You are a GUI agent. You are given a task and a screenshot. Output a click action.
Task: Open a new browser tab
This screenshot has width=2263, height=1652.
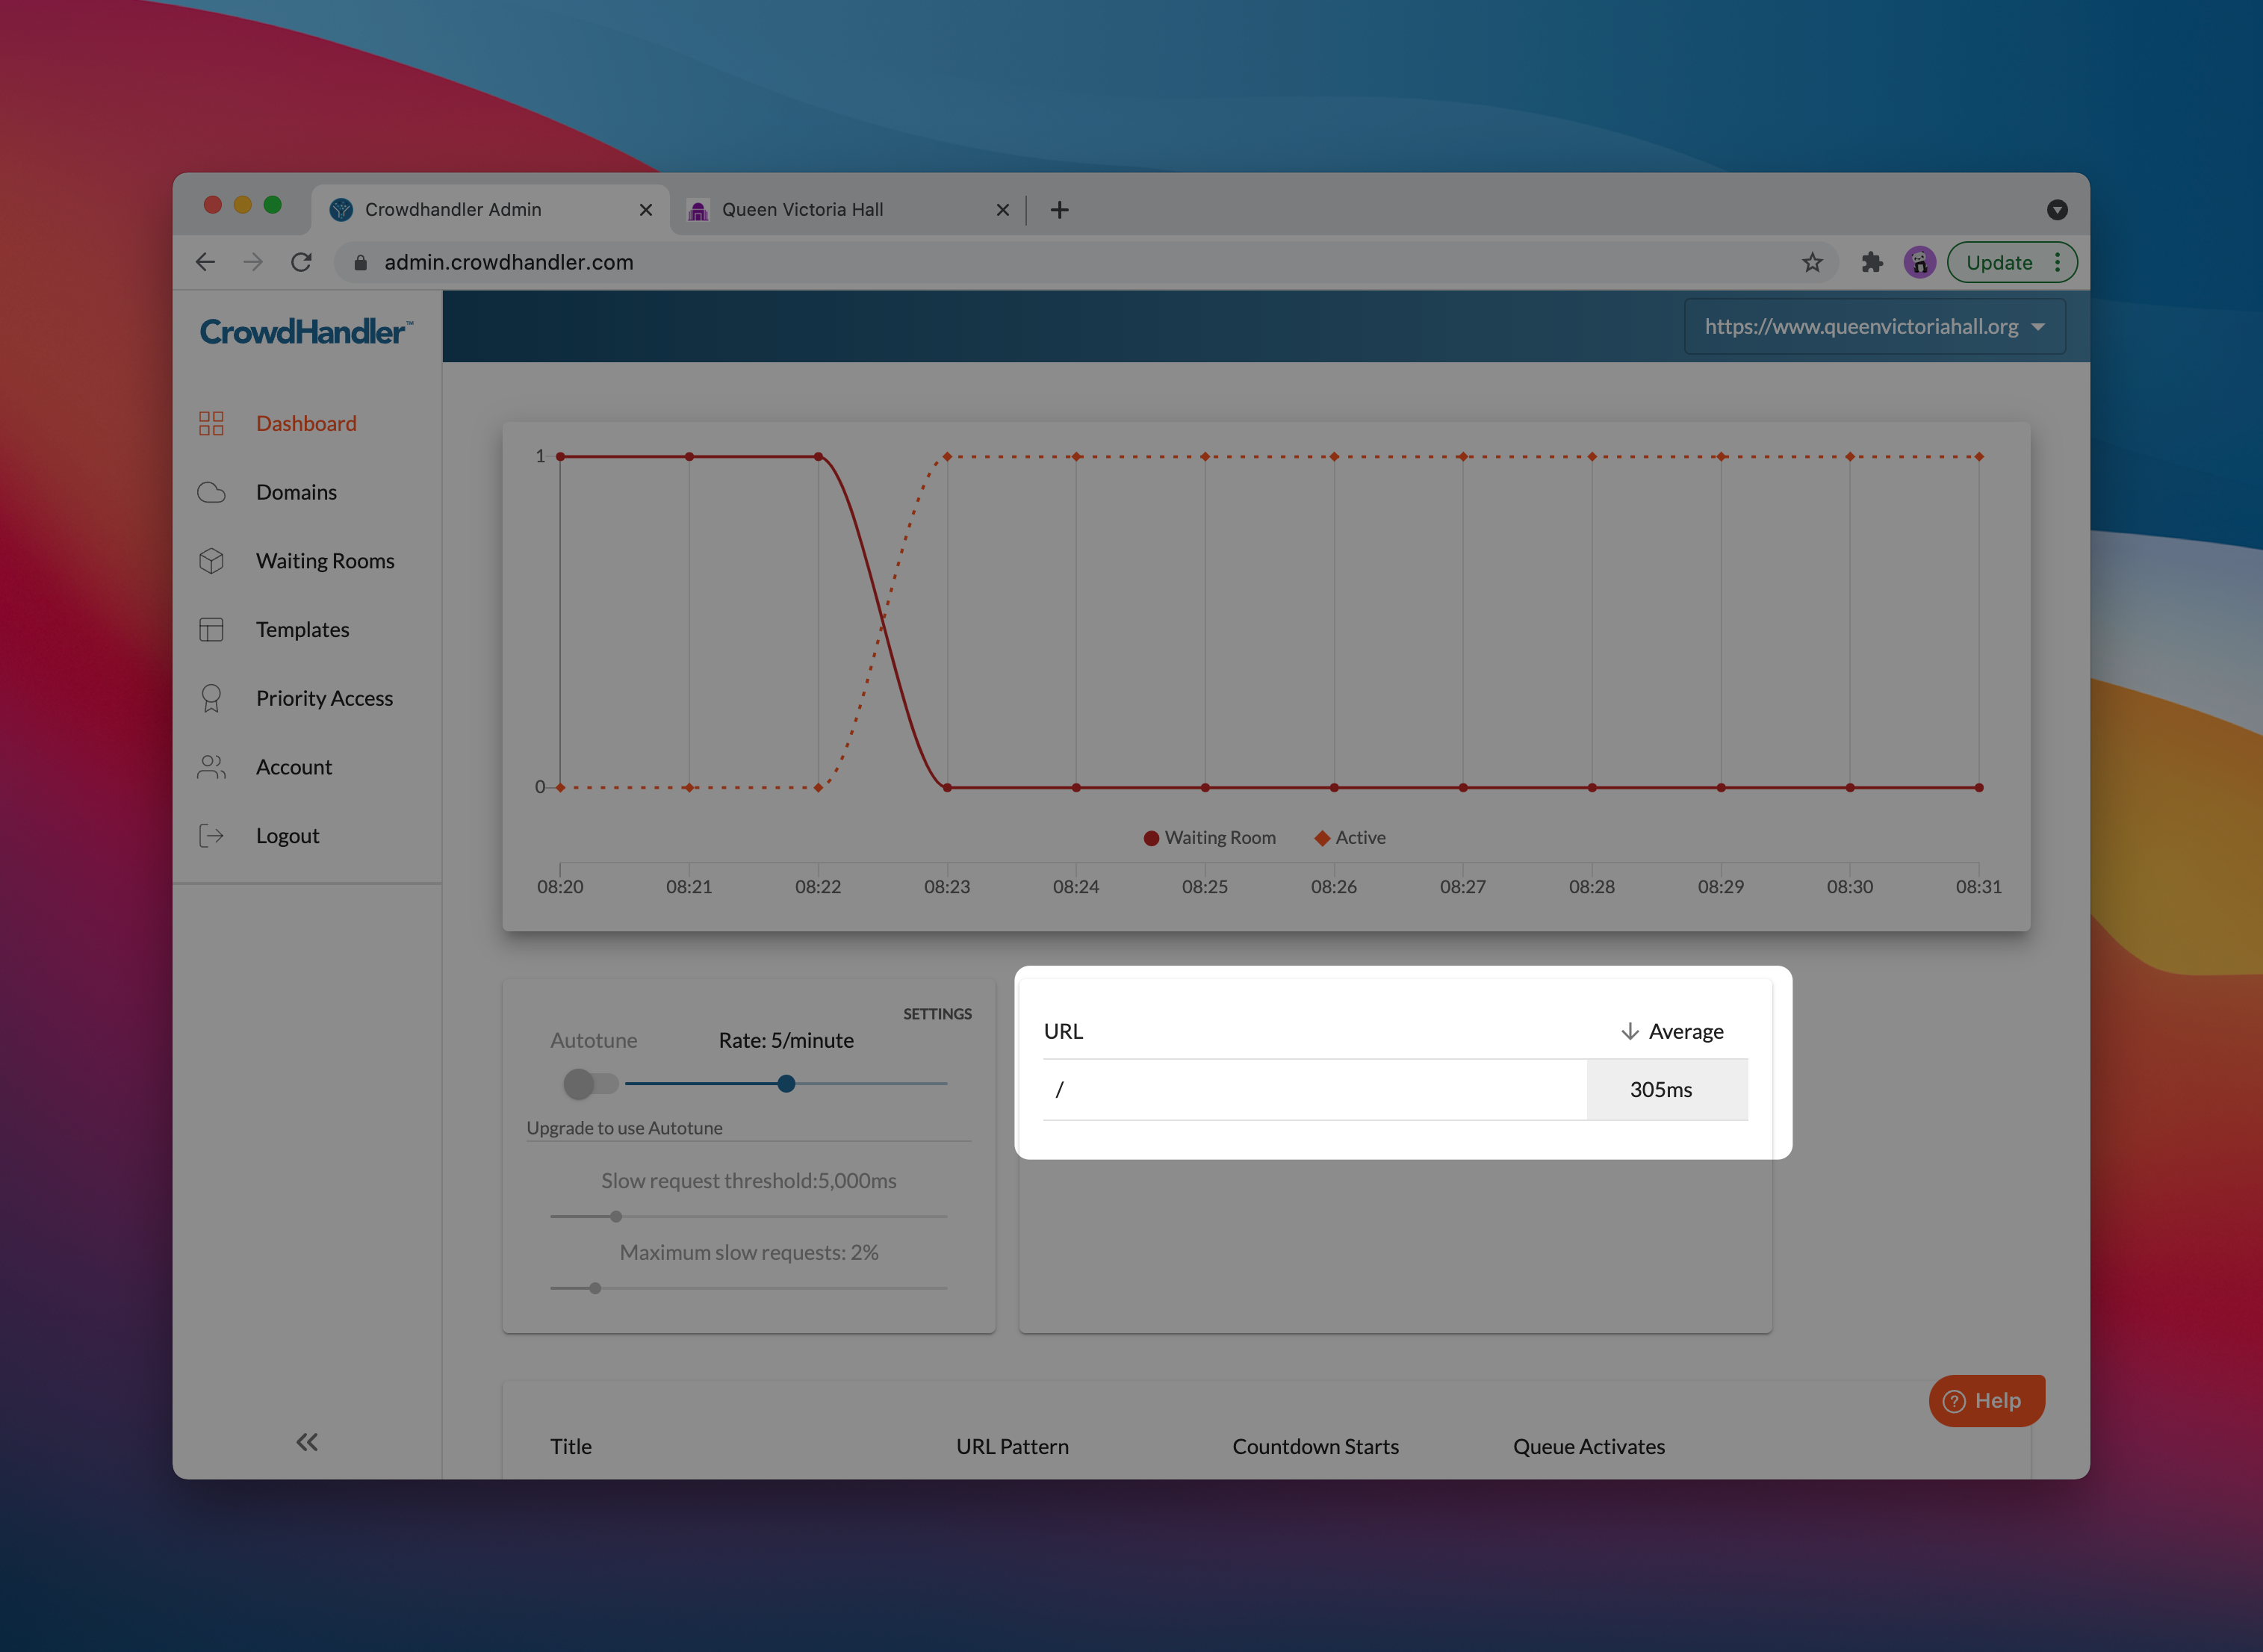point(1060,210)
